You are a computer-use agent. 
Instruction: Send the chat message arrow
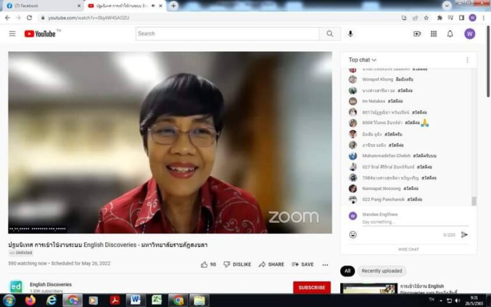(464, 235)
